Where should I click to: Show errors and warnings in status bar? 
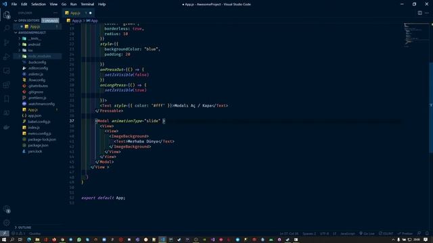tap(18, 234)
